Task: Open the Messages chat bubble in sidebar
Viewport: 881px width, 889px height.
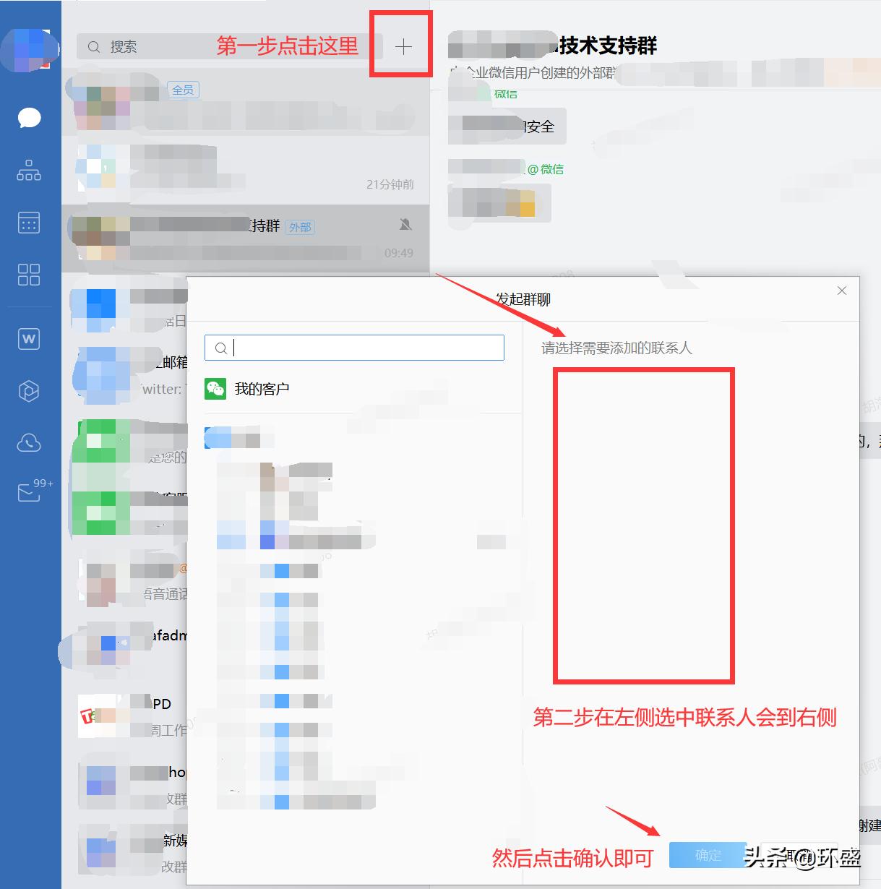Action: [x=29, y=119]
